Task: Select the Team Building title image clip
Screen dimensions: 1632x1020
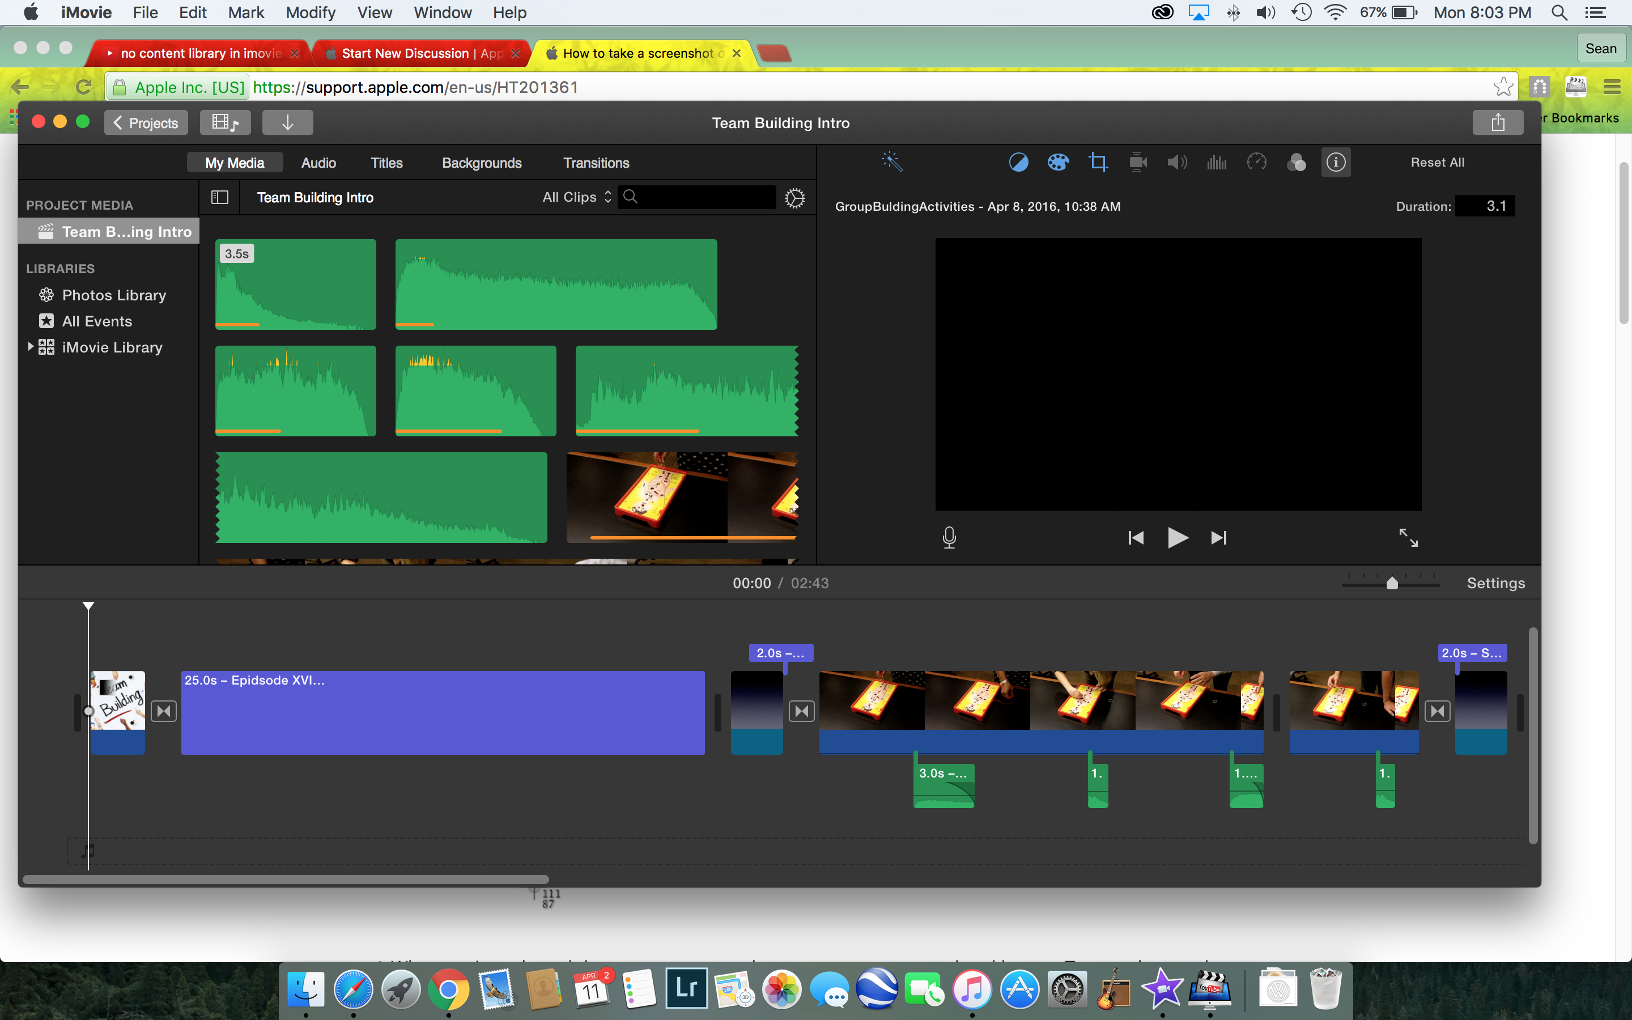Action: point(117,712)
